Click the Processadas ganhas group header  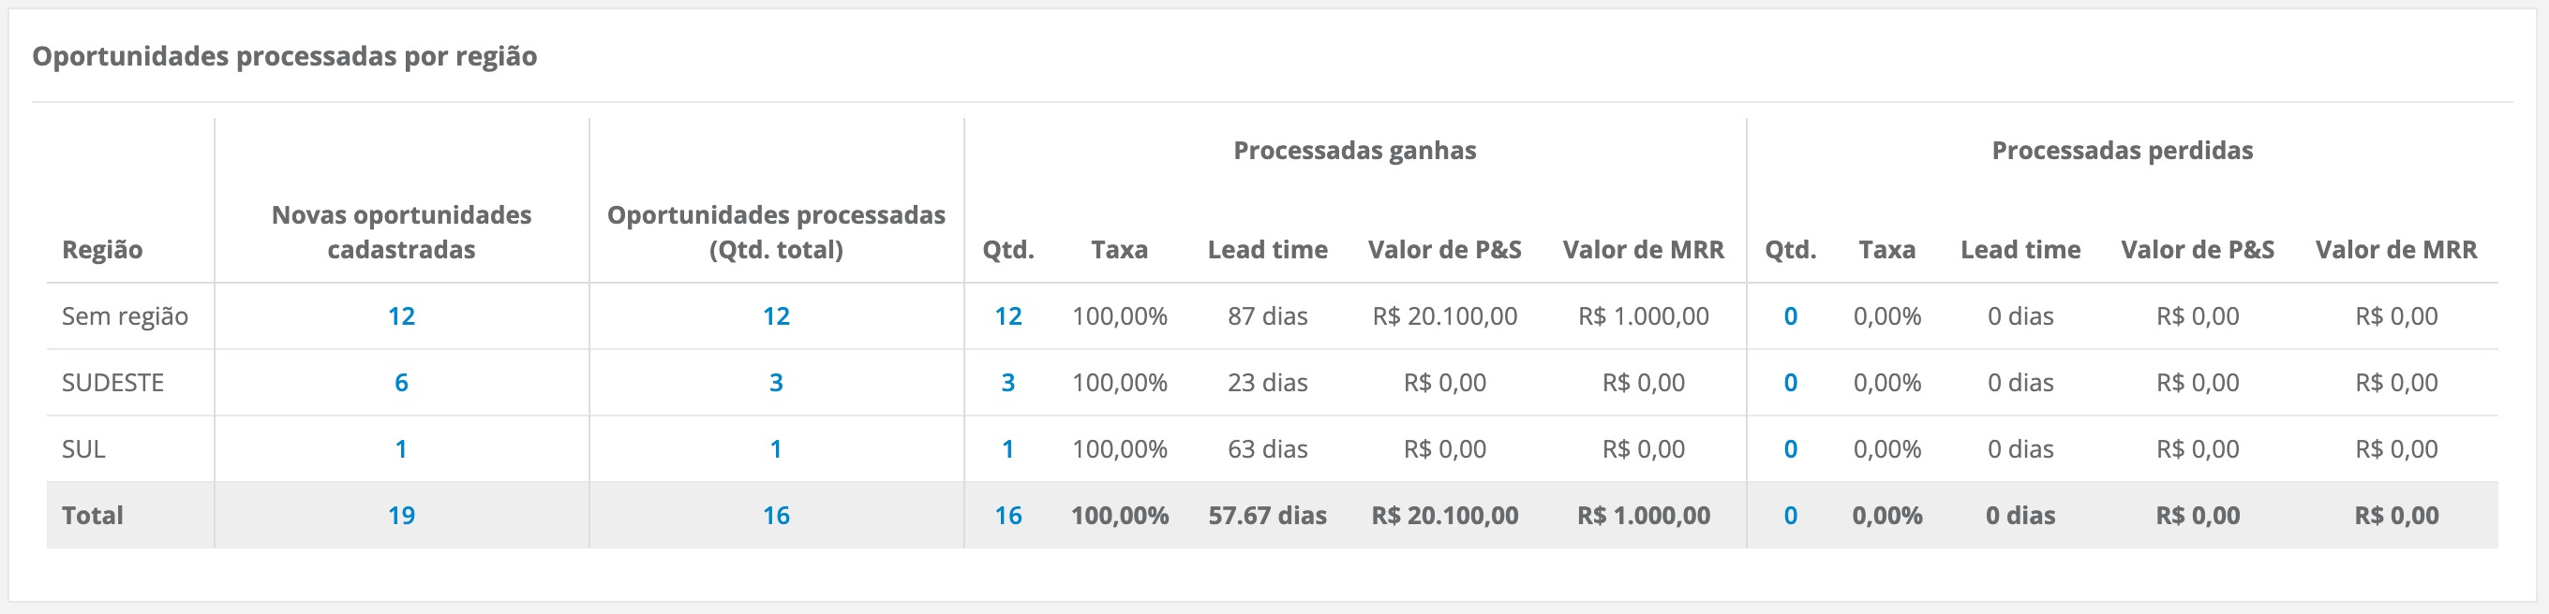click(1353, 151)
